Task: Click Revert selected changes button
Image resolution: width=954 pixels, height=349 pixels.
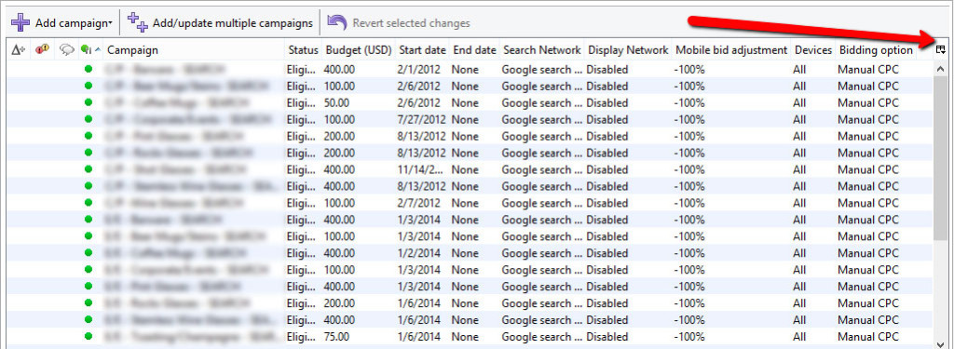Action: (398, 23)
